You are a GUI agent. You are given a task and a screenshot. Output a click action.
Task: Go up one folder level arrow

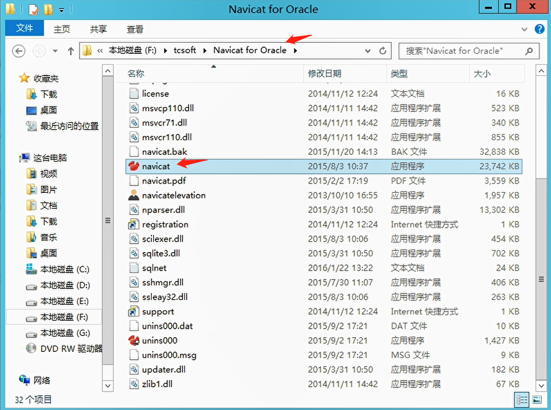click(x=70, y=51)
